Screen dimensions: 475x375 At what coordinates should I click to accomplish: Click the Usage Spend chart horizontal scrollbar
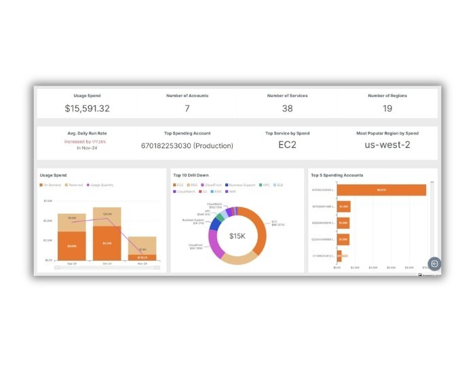(x=107, y=268)
